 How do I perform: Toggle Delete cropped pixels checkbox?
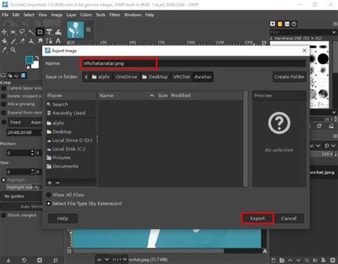[4, 96]
